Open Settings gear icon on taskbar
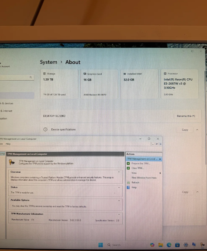The height and width of the screenshot is (251, 207). click(x=186, y=245)
